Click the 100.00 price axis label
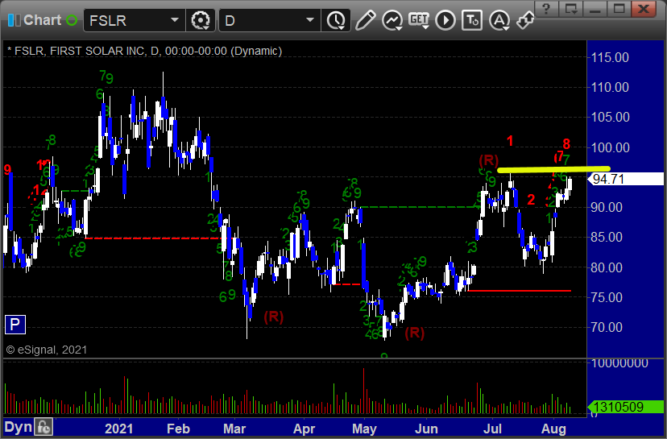The height and width of the screenshot is (439, 667). 610,147
